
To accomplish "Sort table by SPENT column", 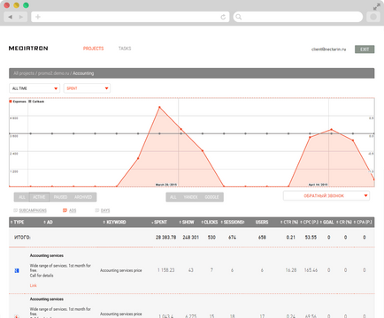I will [159, 222].
